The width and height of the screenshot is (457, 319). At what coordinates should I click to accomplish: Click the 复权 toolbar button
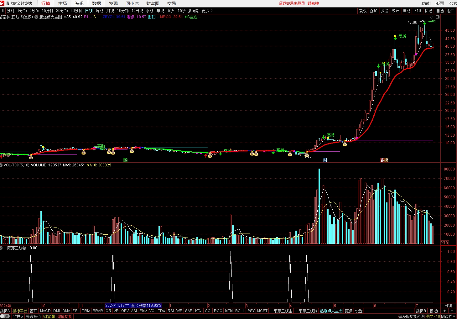[363, 11]
